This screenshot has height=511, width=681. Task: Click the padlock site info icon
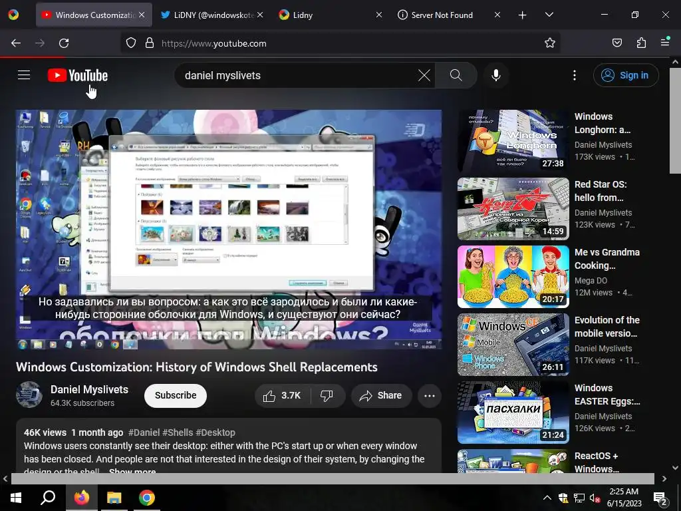click(x=150, y=43)
